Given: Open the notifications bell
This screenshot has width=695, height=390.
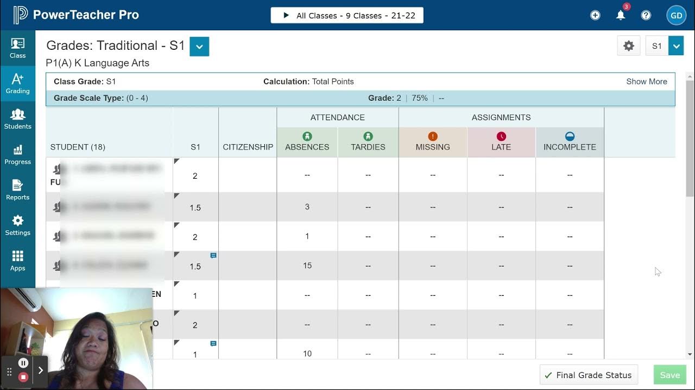Looking at the screenshot, I should pos(621,15).
